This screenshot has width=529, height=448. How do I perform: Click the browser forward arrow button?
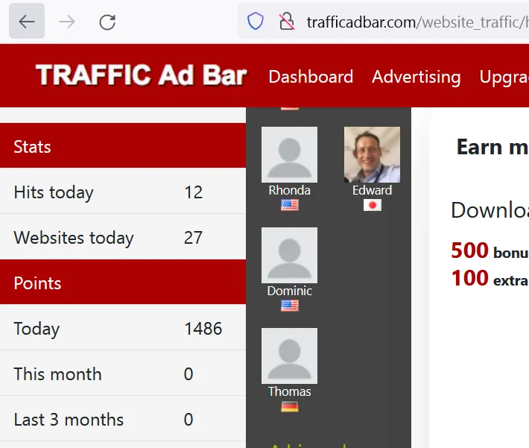pyautogui.click(x=67, y=22)
